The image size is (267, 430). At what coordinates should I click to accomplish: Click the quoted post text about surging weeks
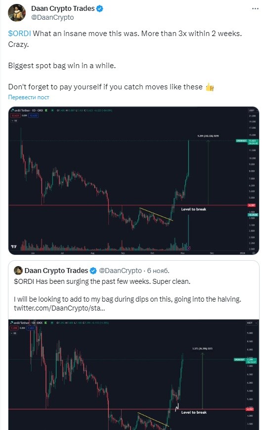[x=102, y=281]
